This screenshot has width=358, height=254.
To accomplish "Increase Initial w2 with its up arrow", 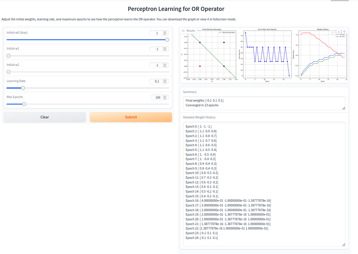I will 165,64.
